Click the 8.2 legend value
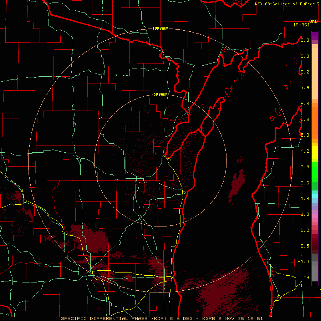 305,72
